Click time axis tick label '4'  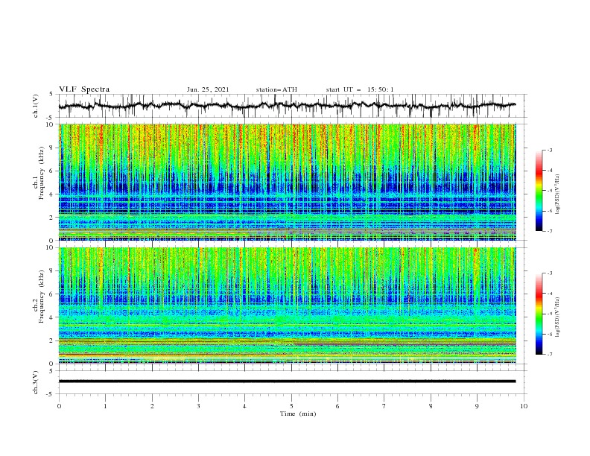point(244,406)
